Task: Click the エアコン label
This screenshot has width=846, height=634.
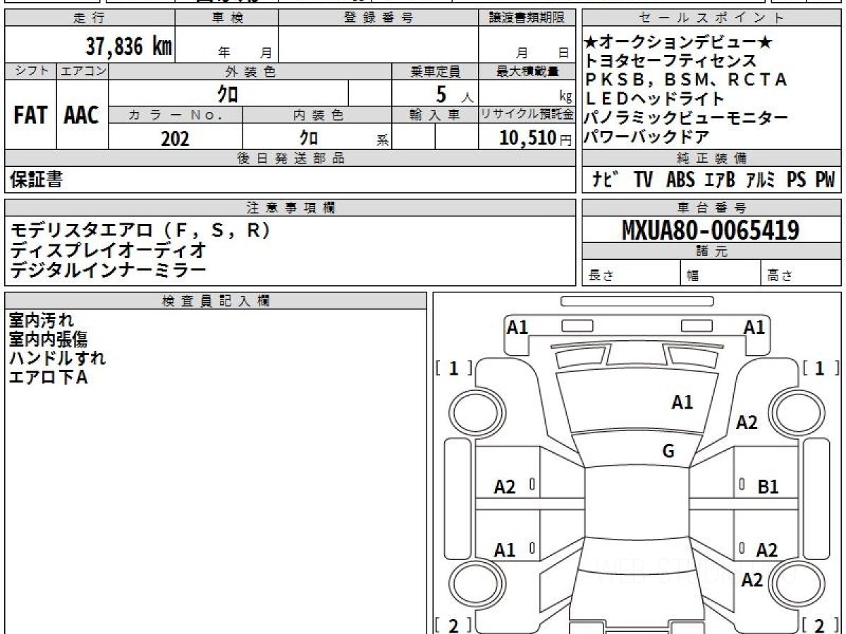Action: tap(82, 71)
